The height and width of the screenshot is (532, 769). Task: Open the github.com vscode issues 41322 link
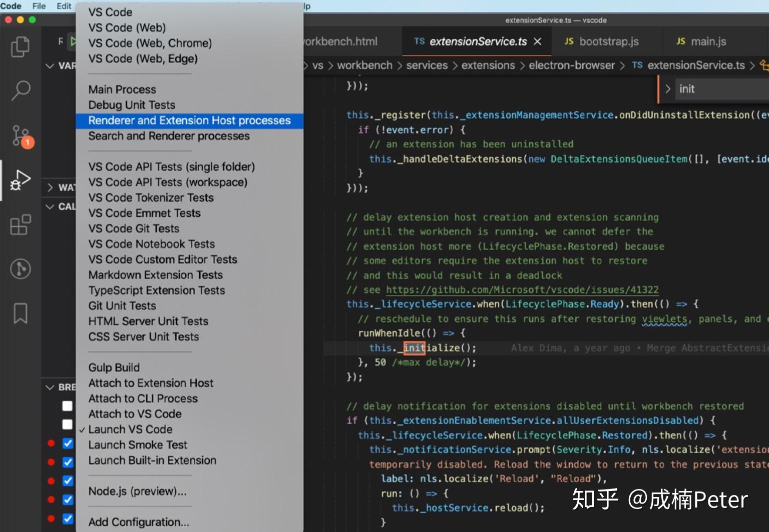click(522, 290)
